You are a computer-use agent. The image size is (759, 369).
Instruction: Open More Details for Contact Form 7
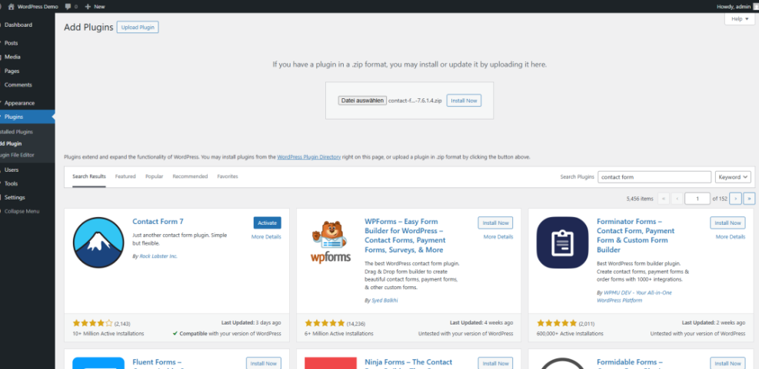point(266,237)
